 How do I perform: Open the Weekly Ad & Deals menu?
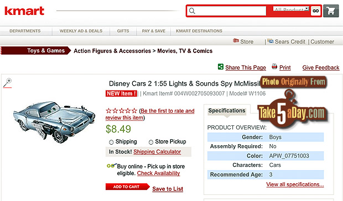[x=81, y=31]
